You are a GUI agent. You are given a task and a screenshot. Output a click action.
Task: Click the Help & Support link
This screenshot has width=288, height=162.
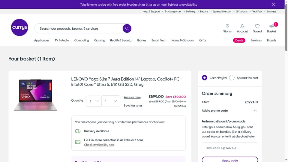151,12
